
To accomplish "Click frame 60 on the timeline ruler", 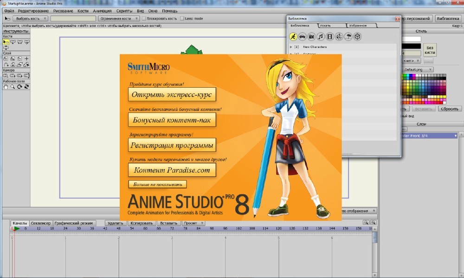I will [x=145, y=228].
